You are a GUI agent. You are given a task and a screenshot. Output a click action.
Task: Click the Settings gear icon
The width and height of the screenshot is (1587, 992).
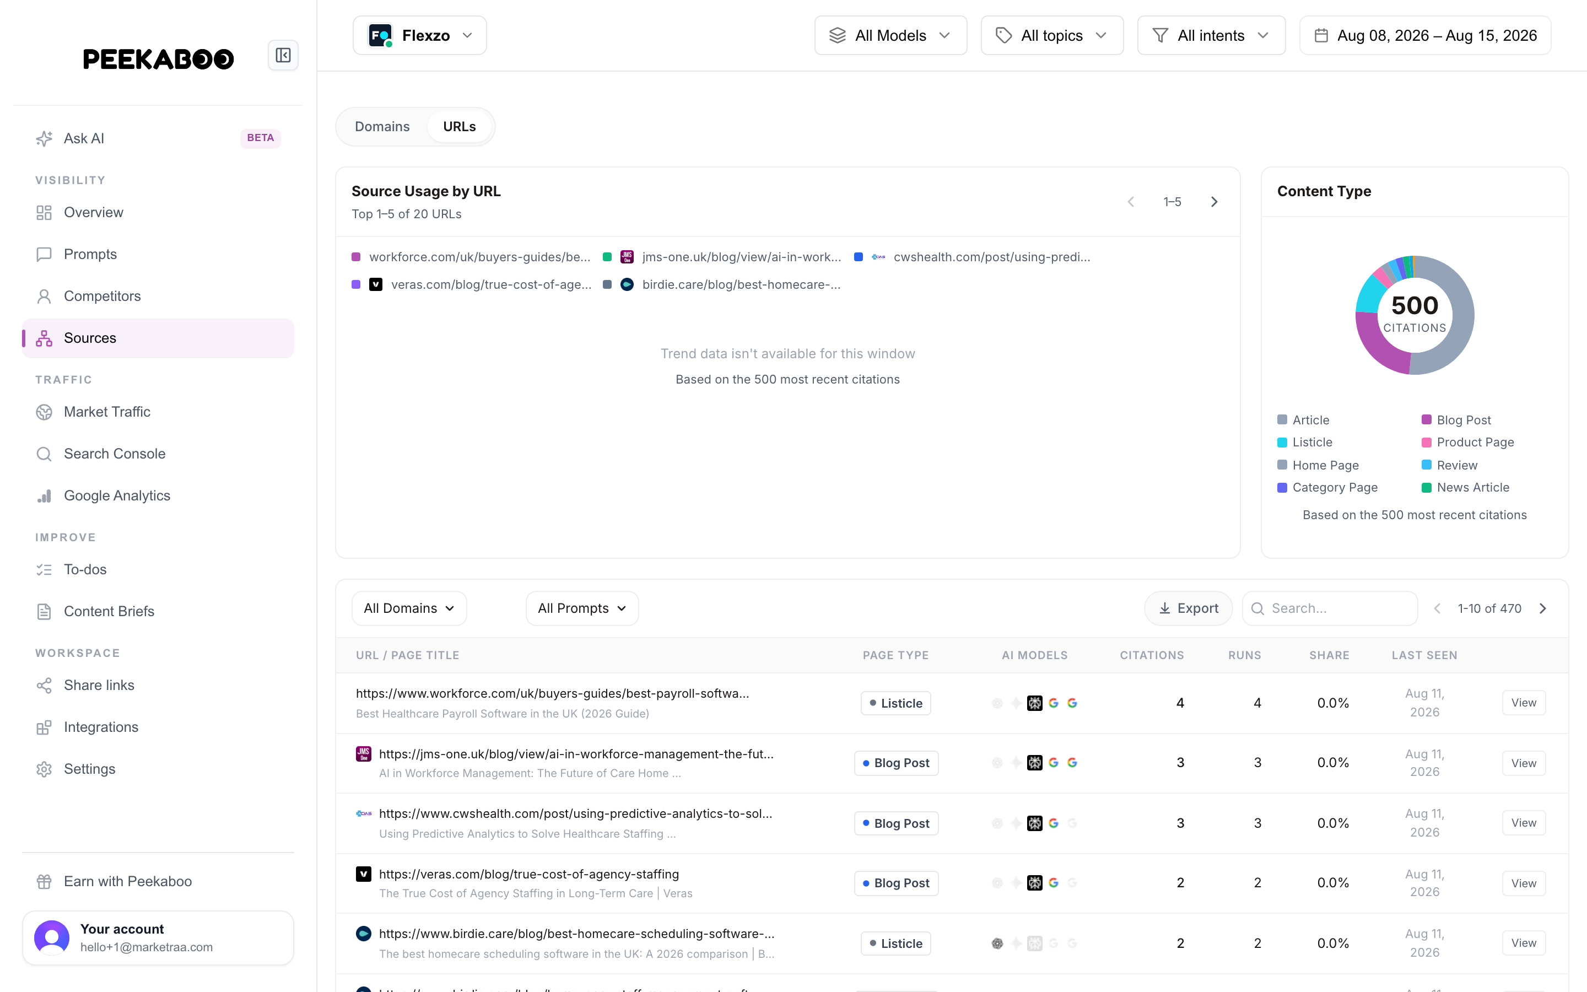point(44,769)
